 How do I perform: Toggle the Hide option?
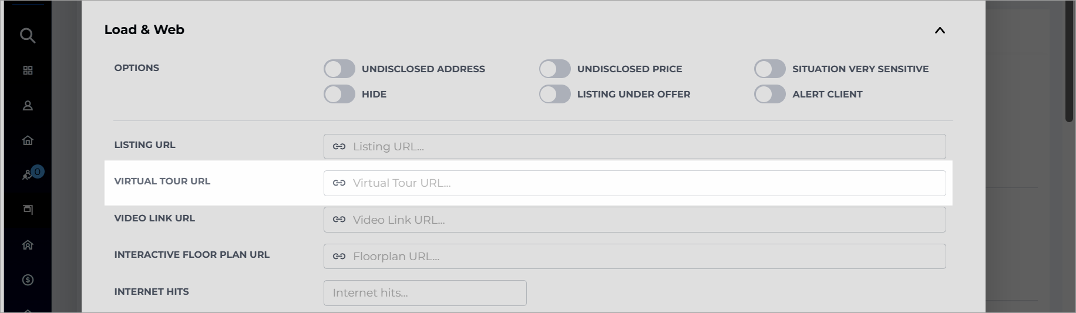[339, 94]
